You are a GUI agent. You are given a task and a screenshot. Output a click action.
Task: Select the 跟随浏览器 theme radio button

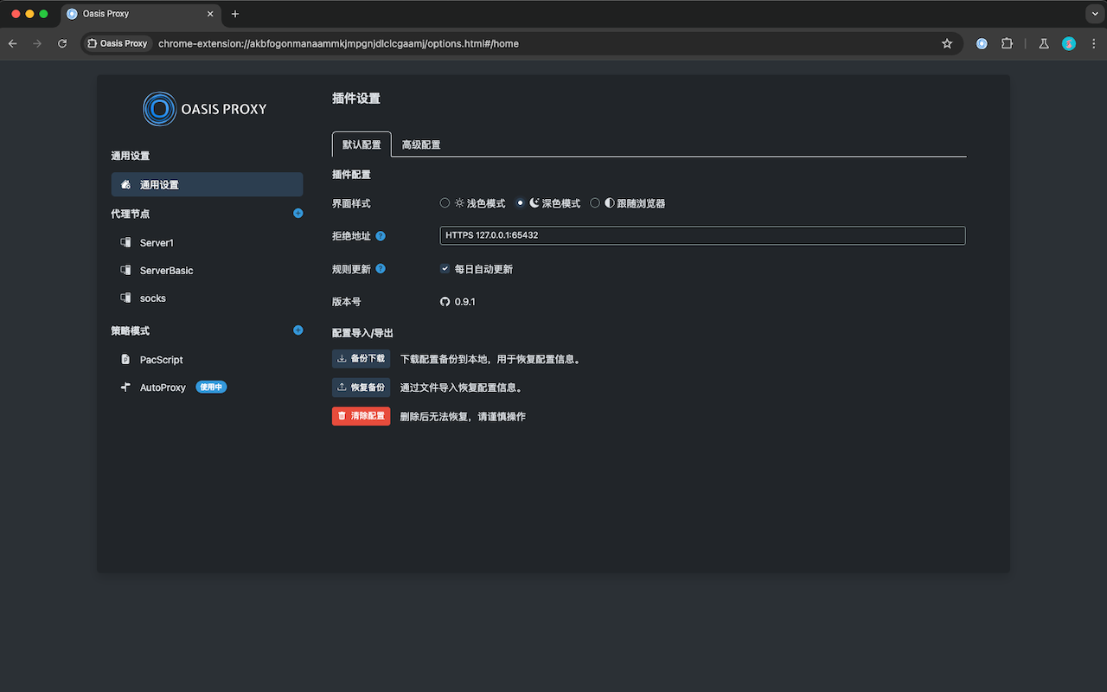(595, 202)
